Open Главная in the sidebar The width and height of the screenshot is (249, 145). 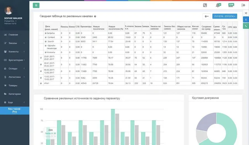[x=13, y=35]
